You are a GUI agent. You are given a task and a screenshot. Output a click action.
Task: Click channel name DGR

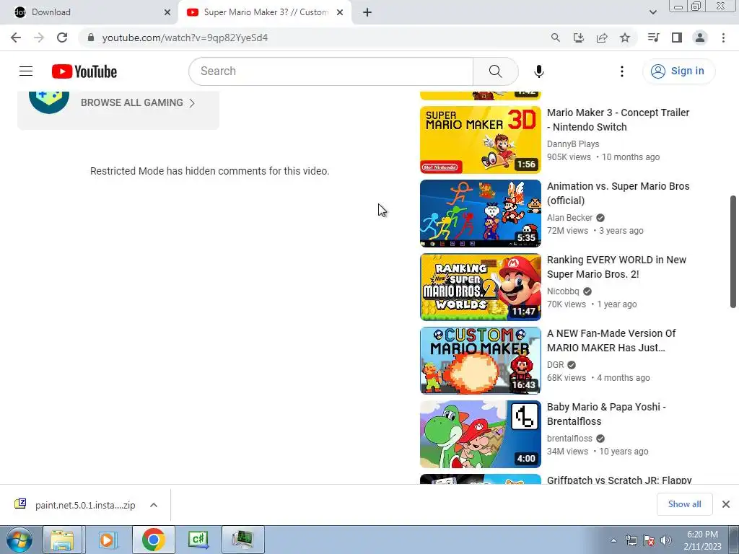(555, 364)
